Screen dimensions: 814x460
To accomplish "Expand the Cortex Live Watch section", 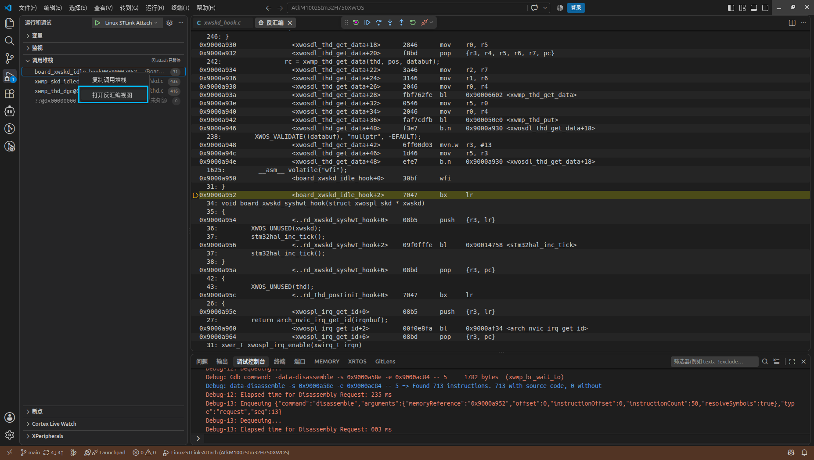I will tap(103, 424).
